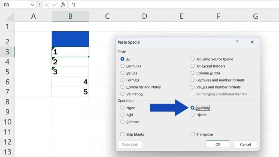The image size is (279, 157).
Task: Choose the Values paste option
Action: point(122,73)
